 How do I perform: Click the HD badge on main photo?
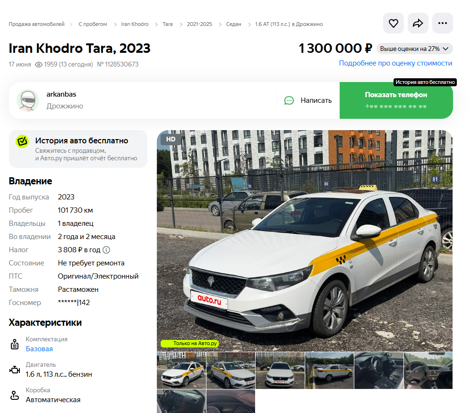tap(171, 139)
